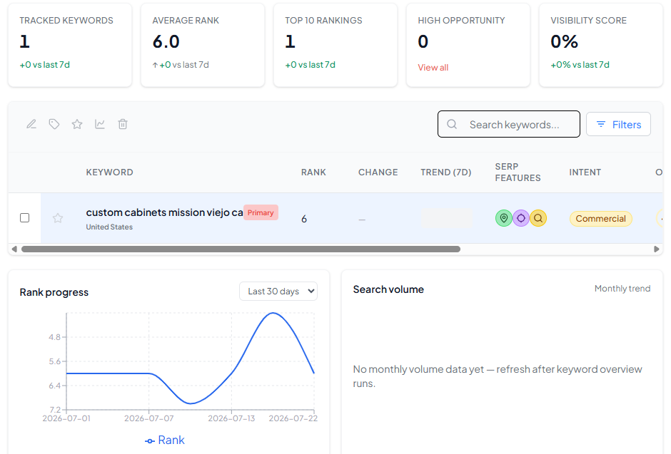Click the magnifier icon in search box
The width and height of the screenshot is (671, 454).
(452, 124)
